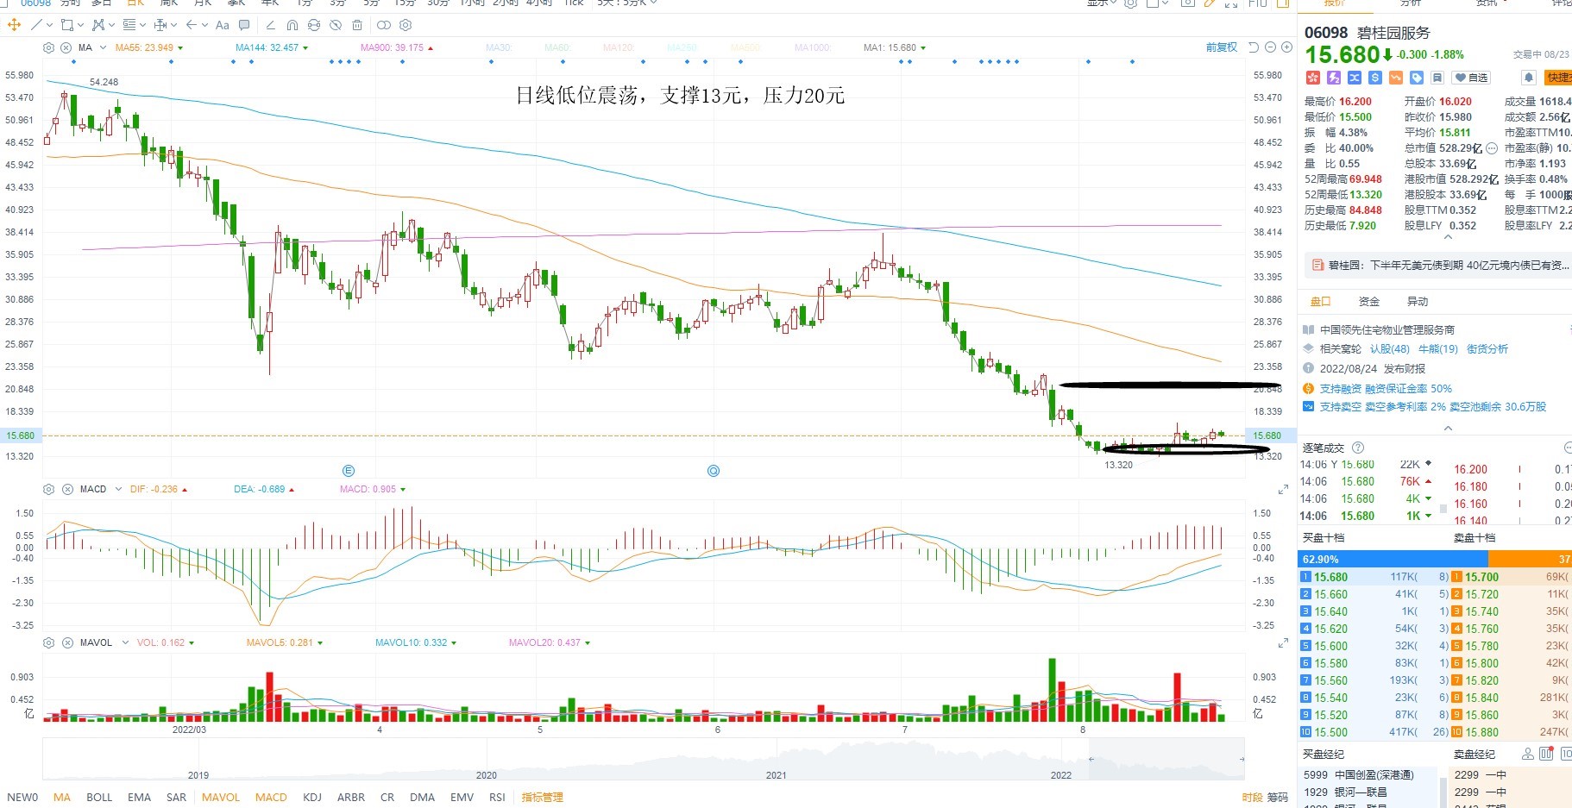Screen dimensions: 1572x808
Task: Toggle MAVOL20 line visibility
Action: coord(549,642)
